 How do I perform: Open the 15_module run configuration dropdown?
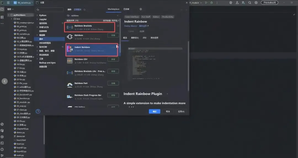196,3
